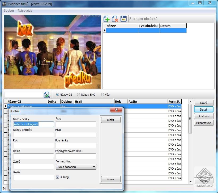Click the Délka column header
The height and width of the screenshot is (193, 218).
click(x=54, y=102)
